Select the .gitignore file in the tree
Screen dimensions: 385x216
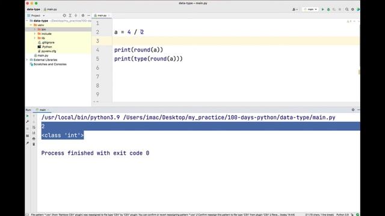click(x=48, y=43)
